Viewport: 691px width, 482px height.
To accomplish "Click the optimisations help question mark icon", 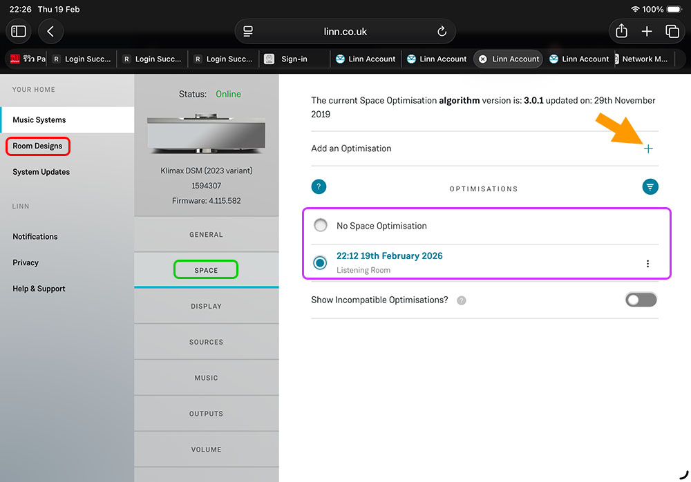I will pyautogui.click(x=319, y=187).
